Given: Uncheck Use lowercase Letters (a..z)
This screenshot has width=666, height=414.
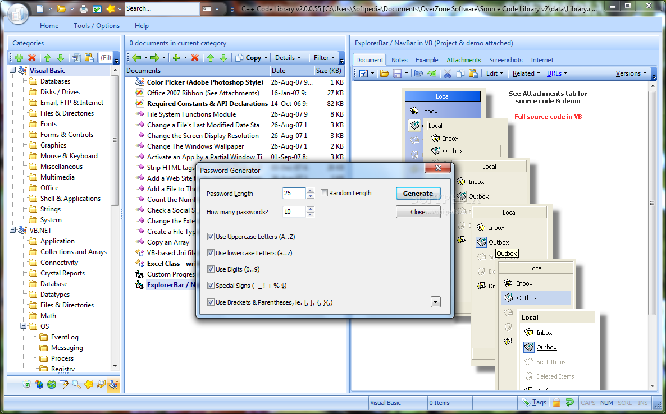Looking at the screenshot, I should pos(211,253).
